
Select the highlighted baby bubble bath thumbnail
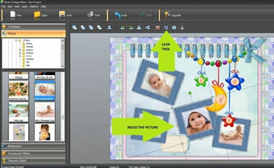(x=45, y=91)
